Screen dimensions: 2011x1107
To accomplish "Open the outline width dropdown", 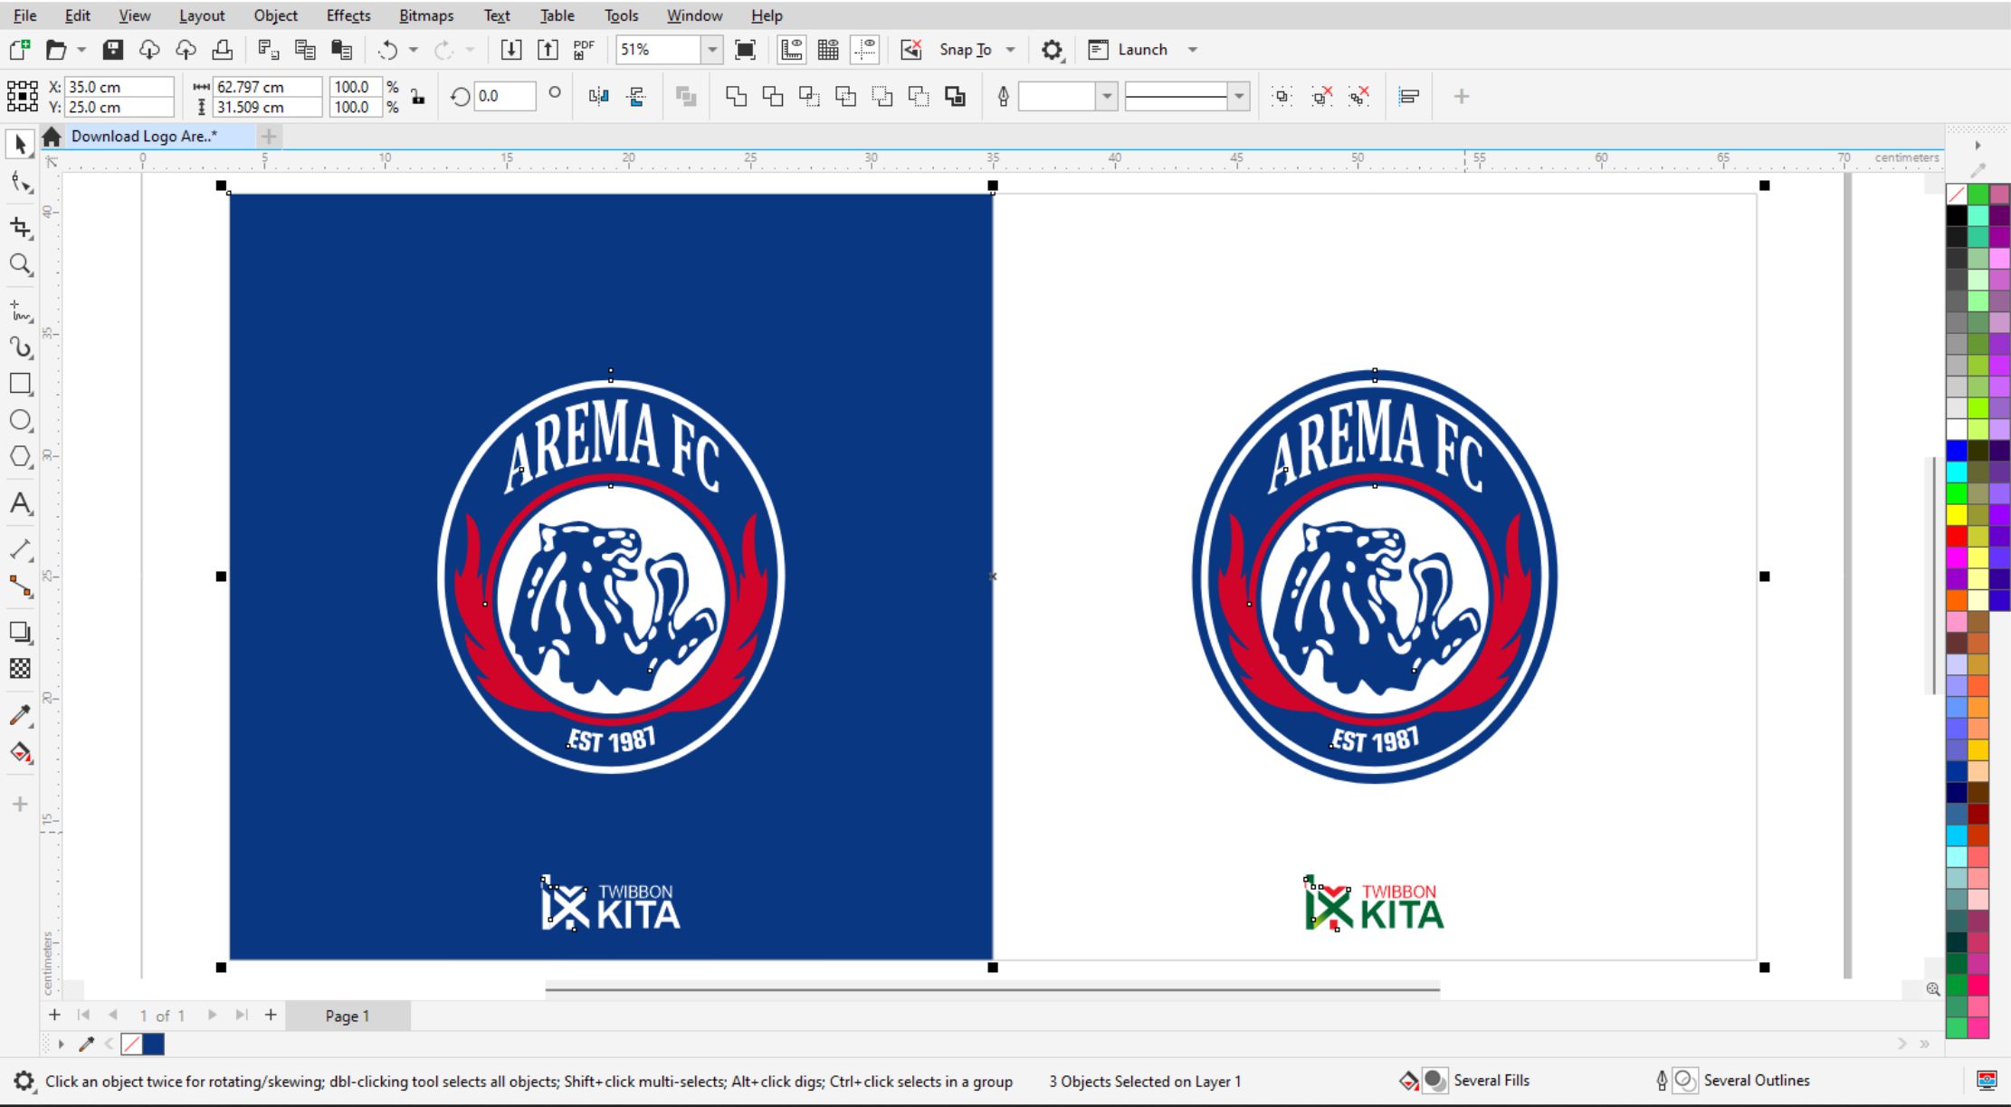I will [1106, 97].
